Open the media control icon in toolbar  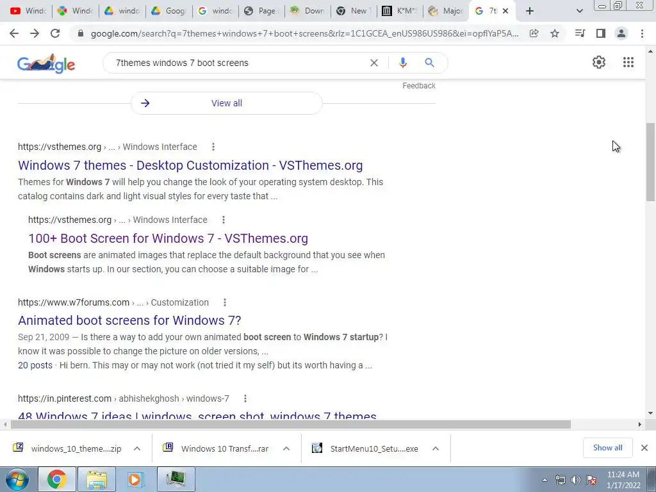[x=580, y=33]
